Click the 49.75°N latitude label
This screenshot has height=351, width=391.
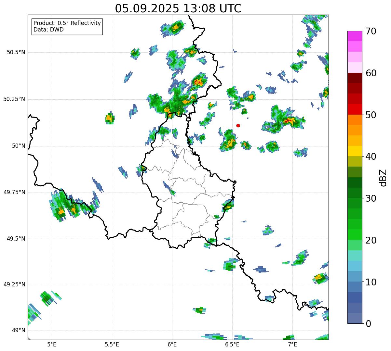tap(14, 192)
